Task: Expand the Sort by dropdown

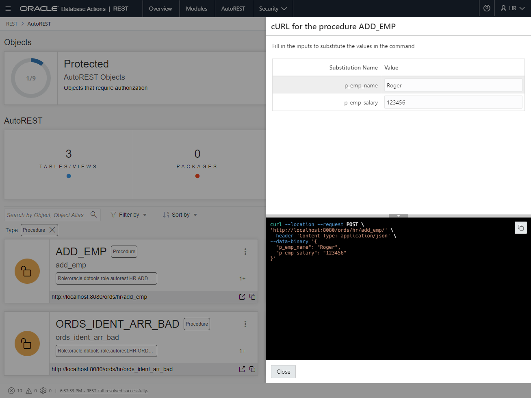Action: (x=180, y=215)
